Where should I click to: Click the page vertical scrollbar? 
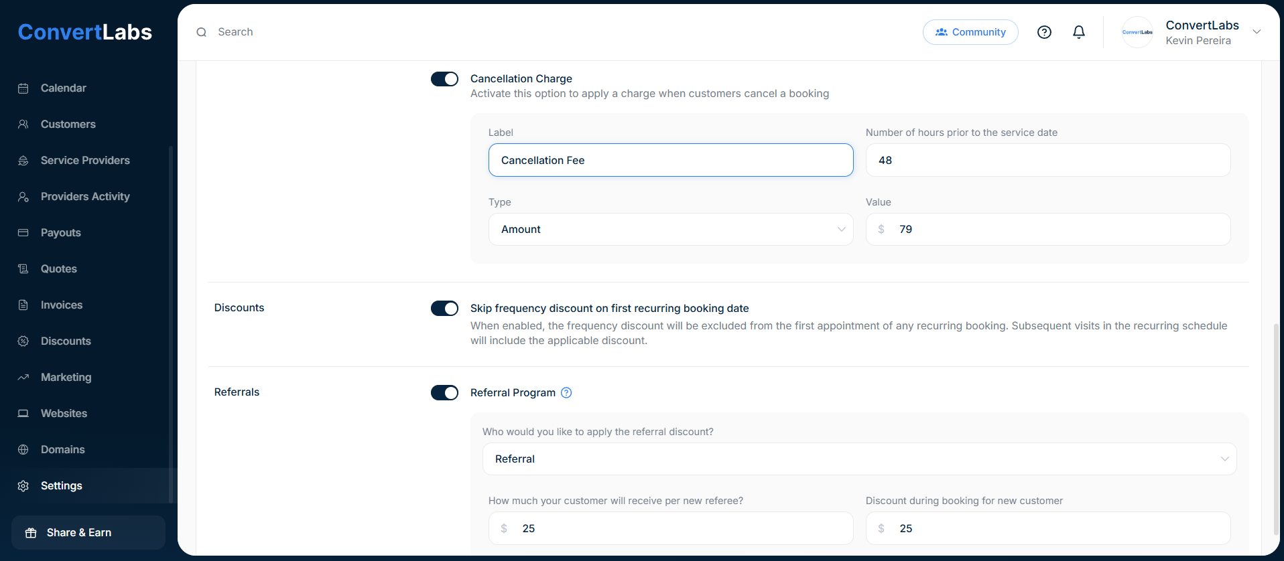[1275, 428]
